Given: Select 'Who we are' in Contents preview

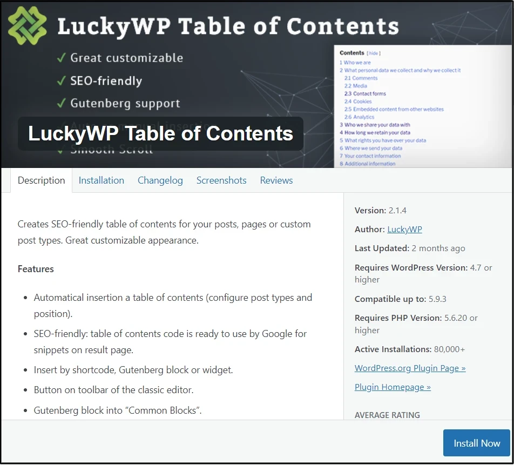Looking at the screenshot, I should tap(357, 63).
